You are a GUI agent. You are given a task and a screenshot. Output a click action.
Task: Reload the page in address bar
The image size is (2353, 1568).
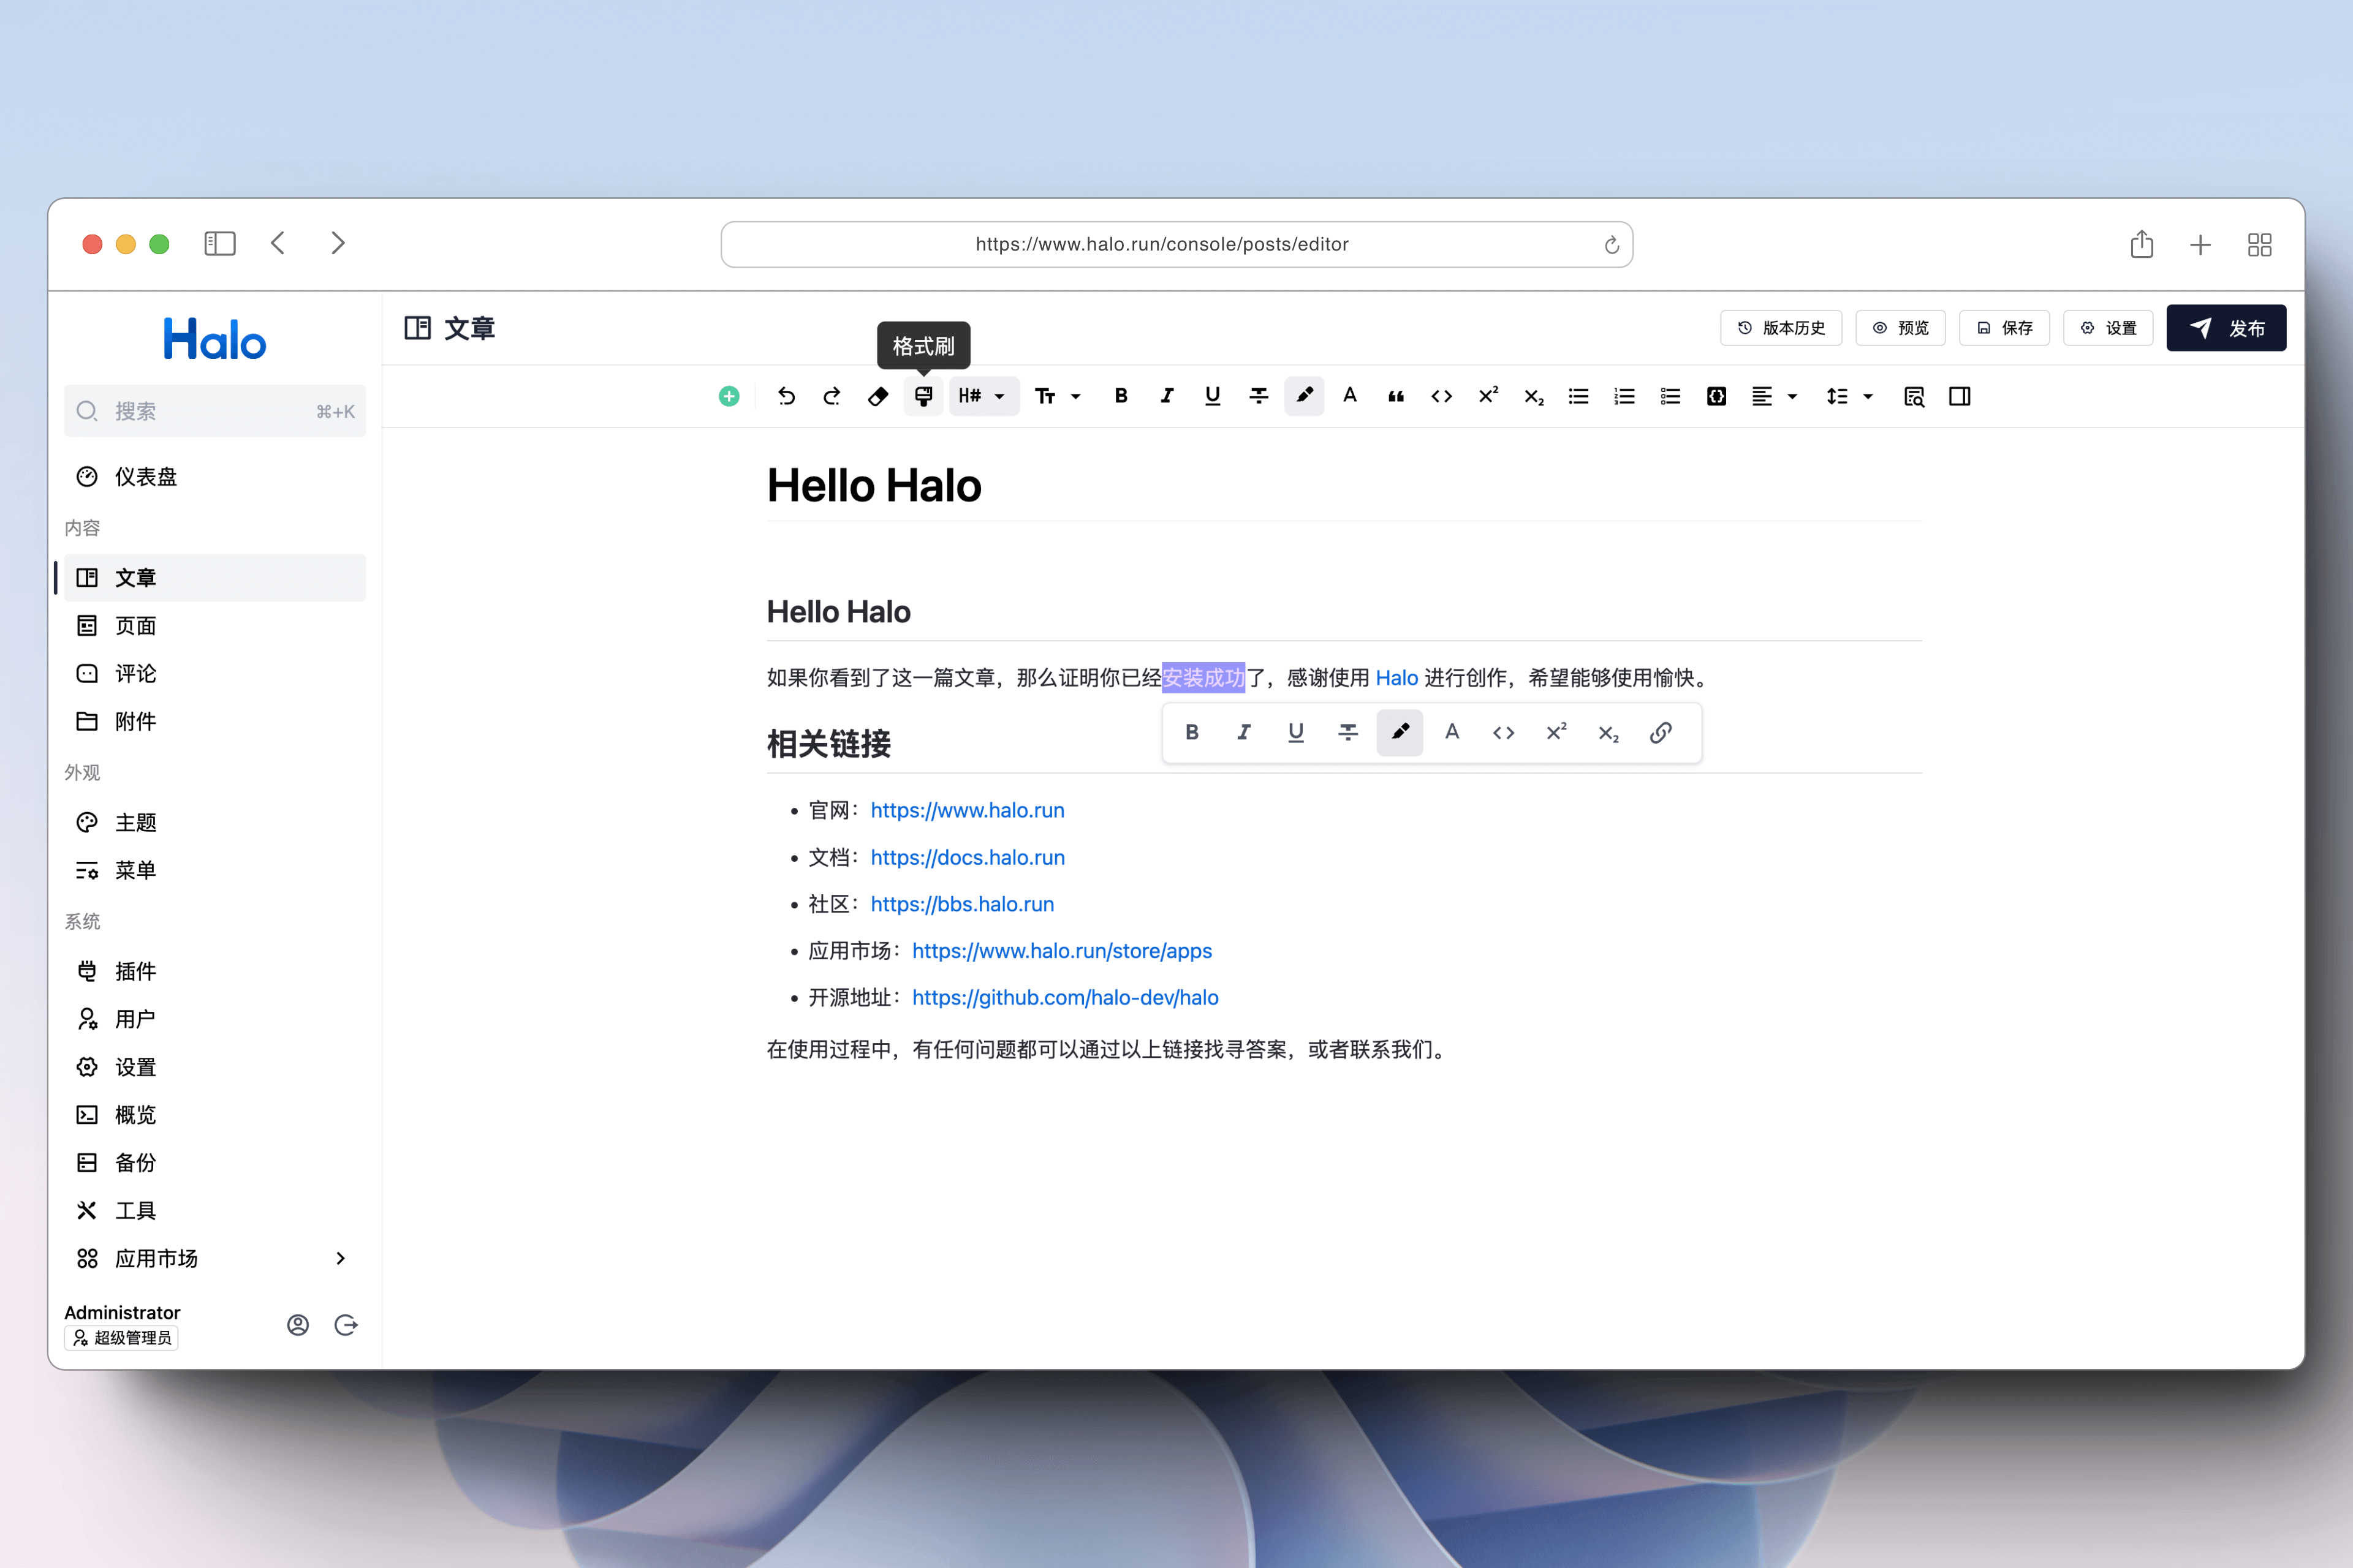coord(1611,245)
